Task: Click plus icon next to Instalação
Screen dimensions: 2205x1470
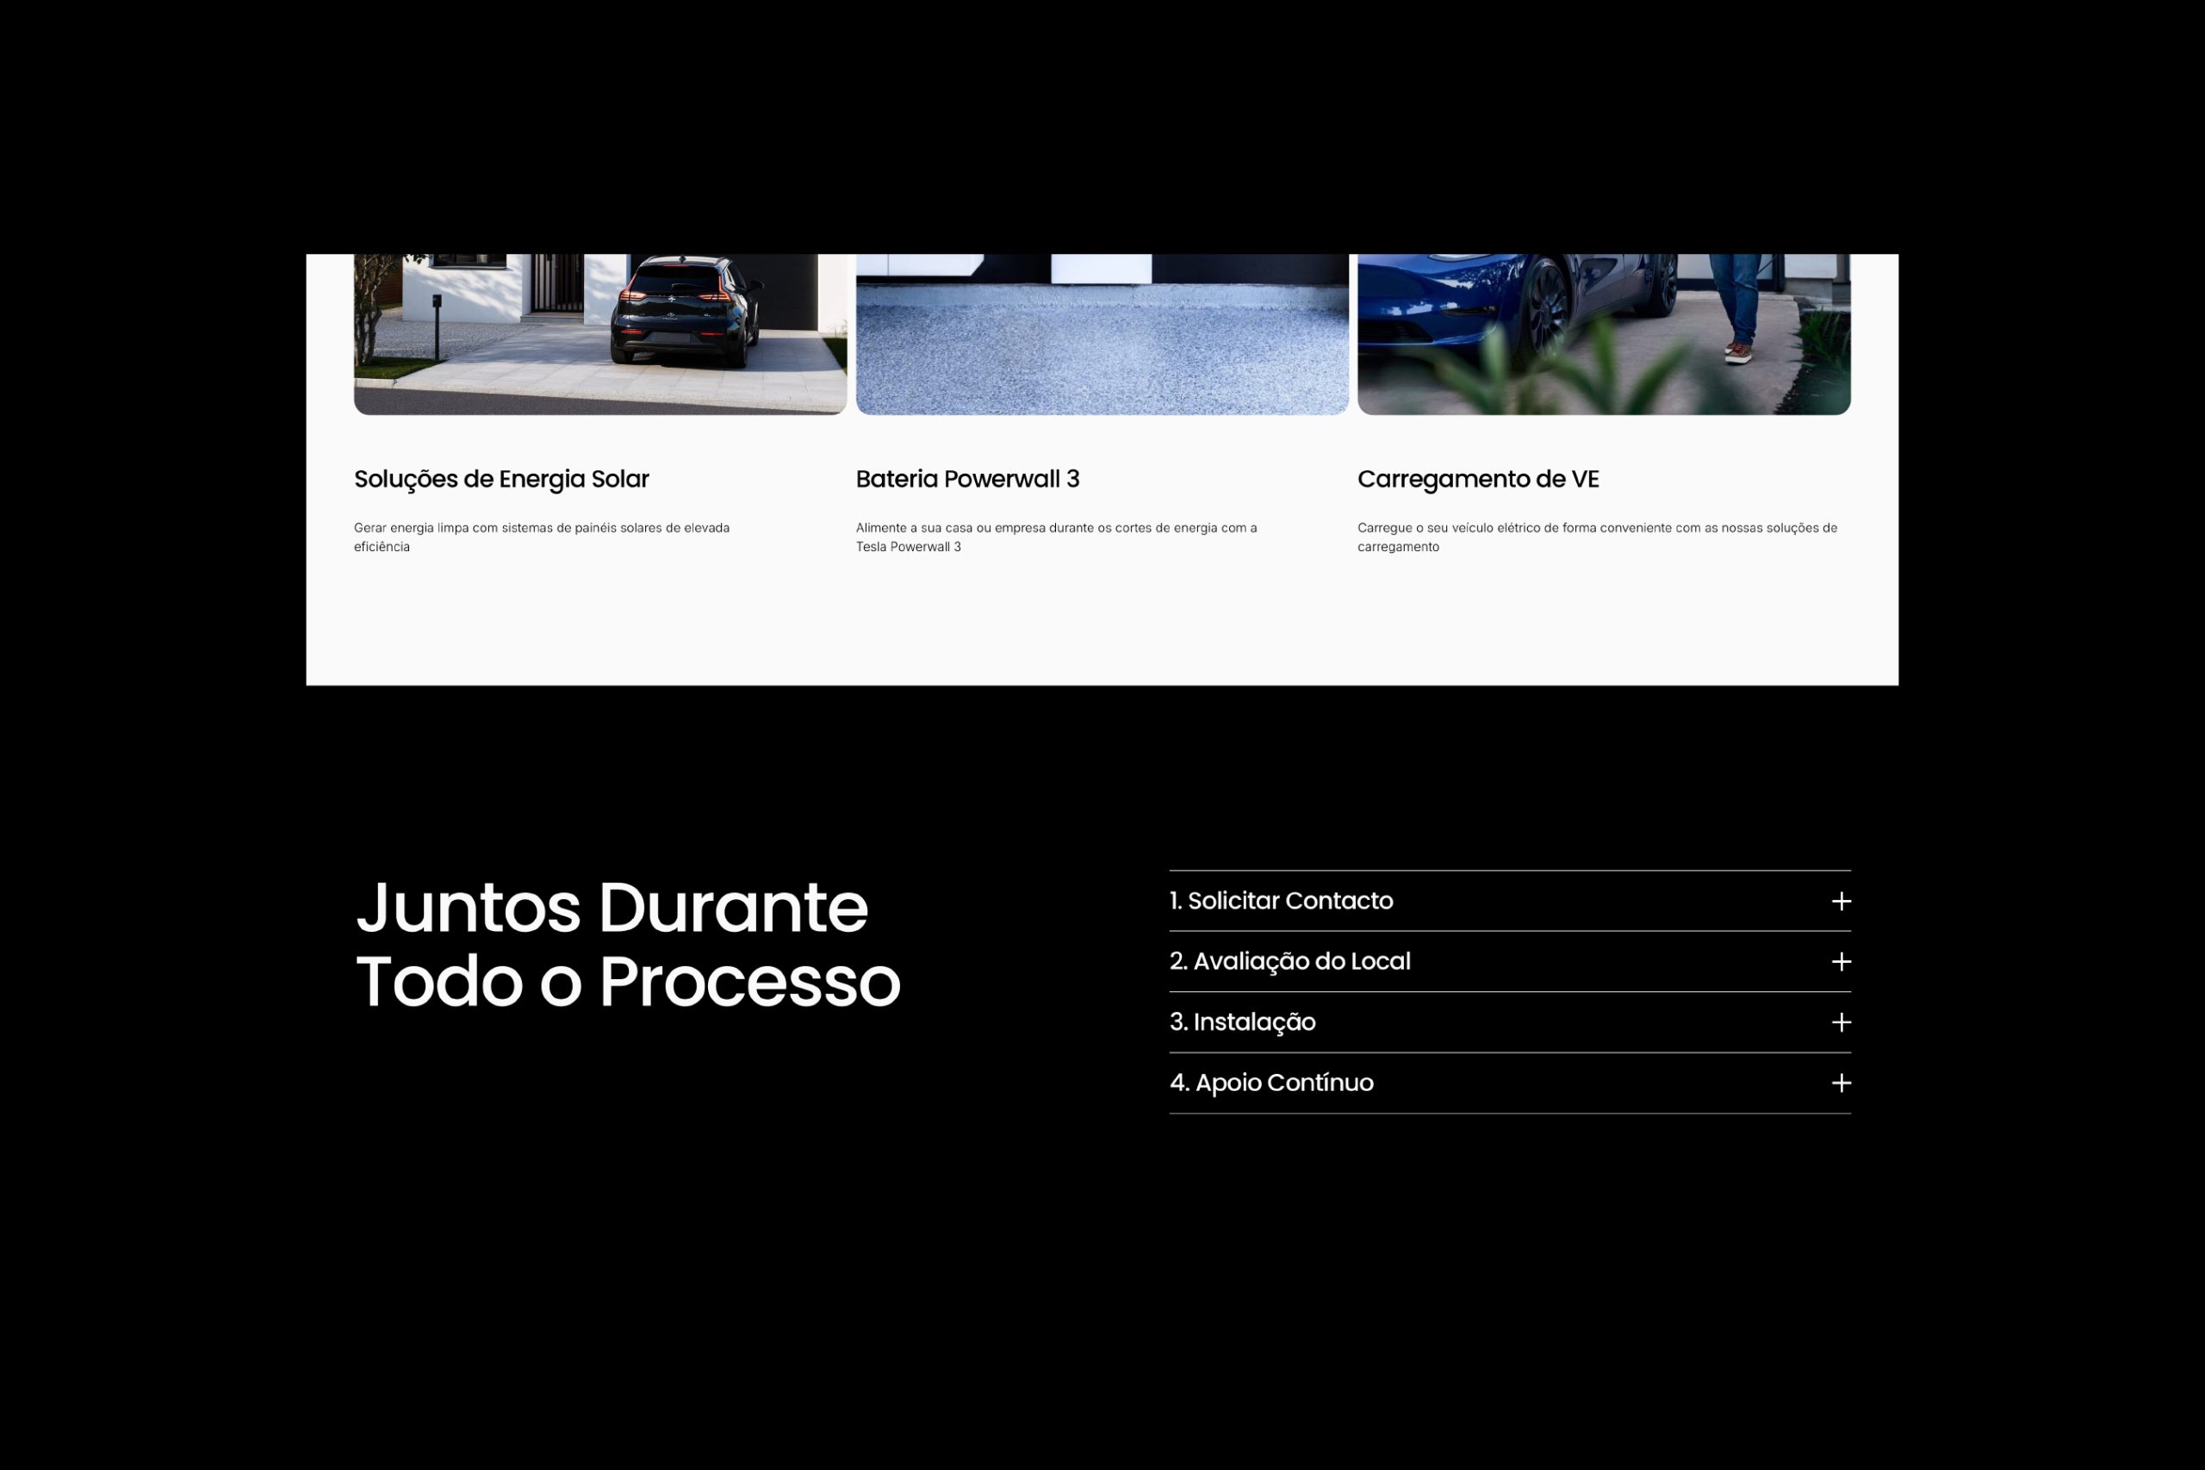Action: point(1841,1022)
